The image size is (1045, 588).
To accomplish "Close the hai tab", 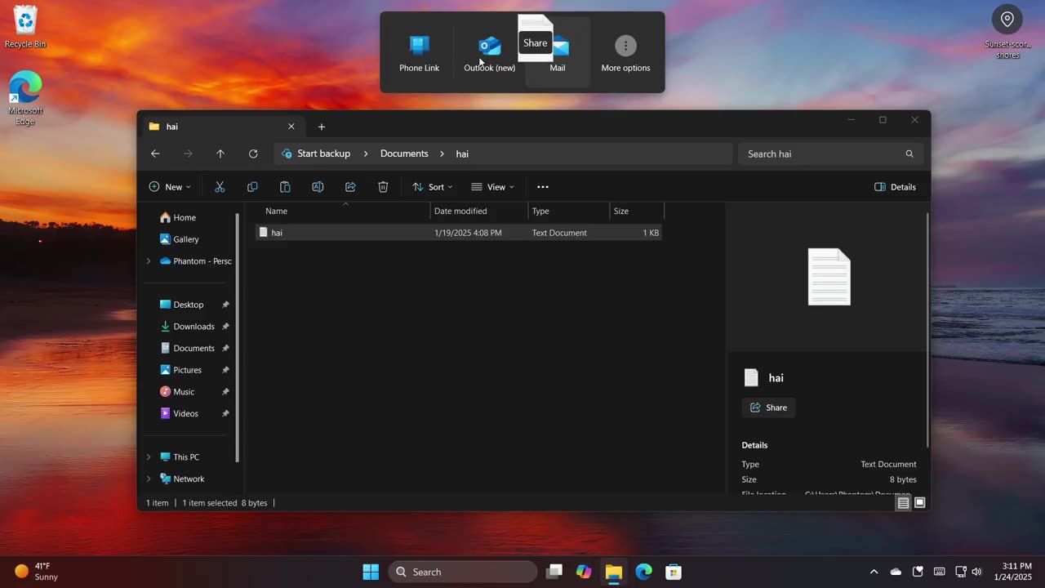I will coord(291,127).
